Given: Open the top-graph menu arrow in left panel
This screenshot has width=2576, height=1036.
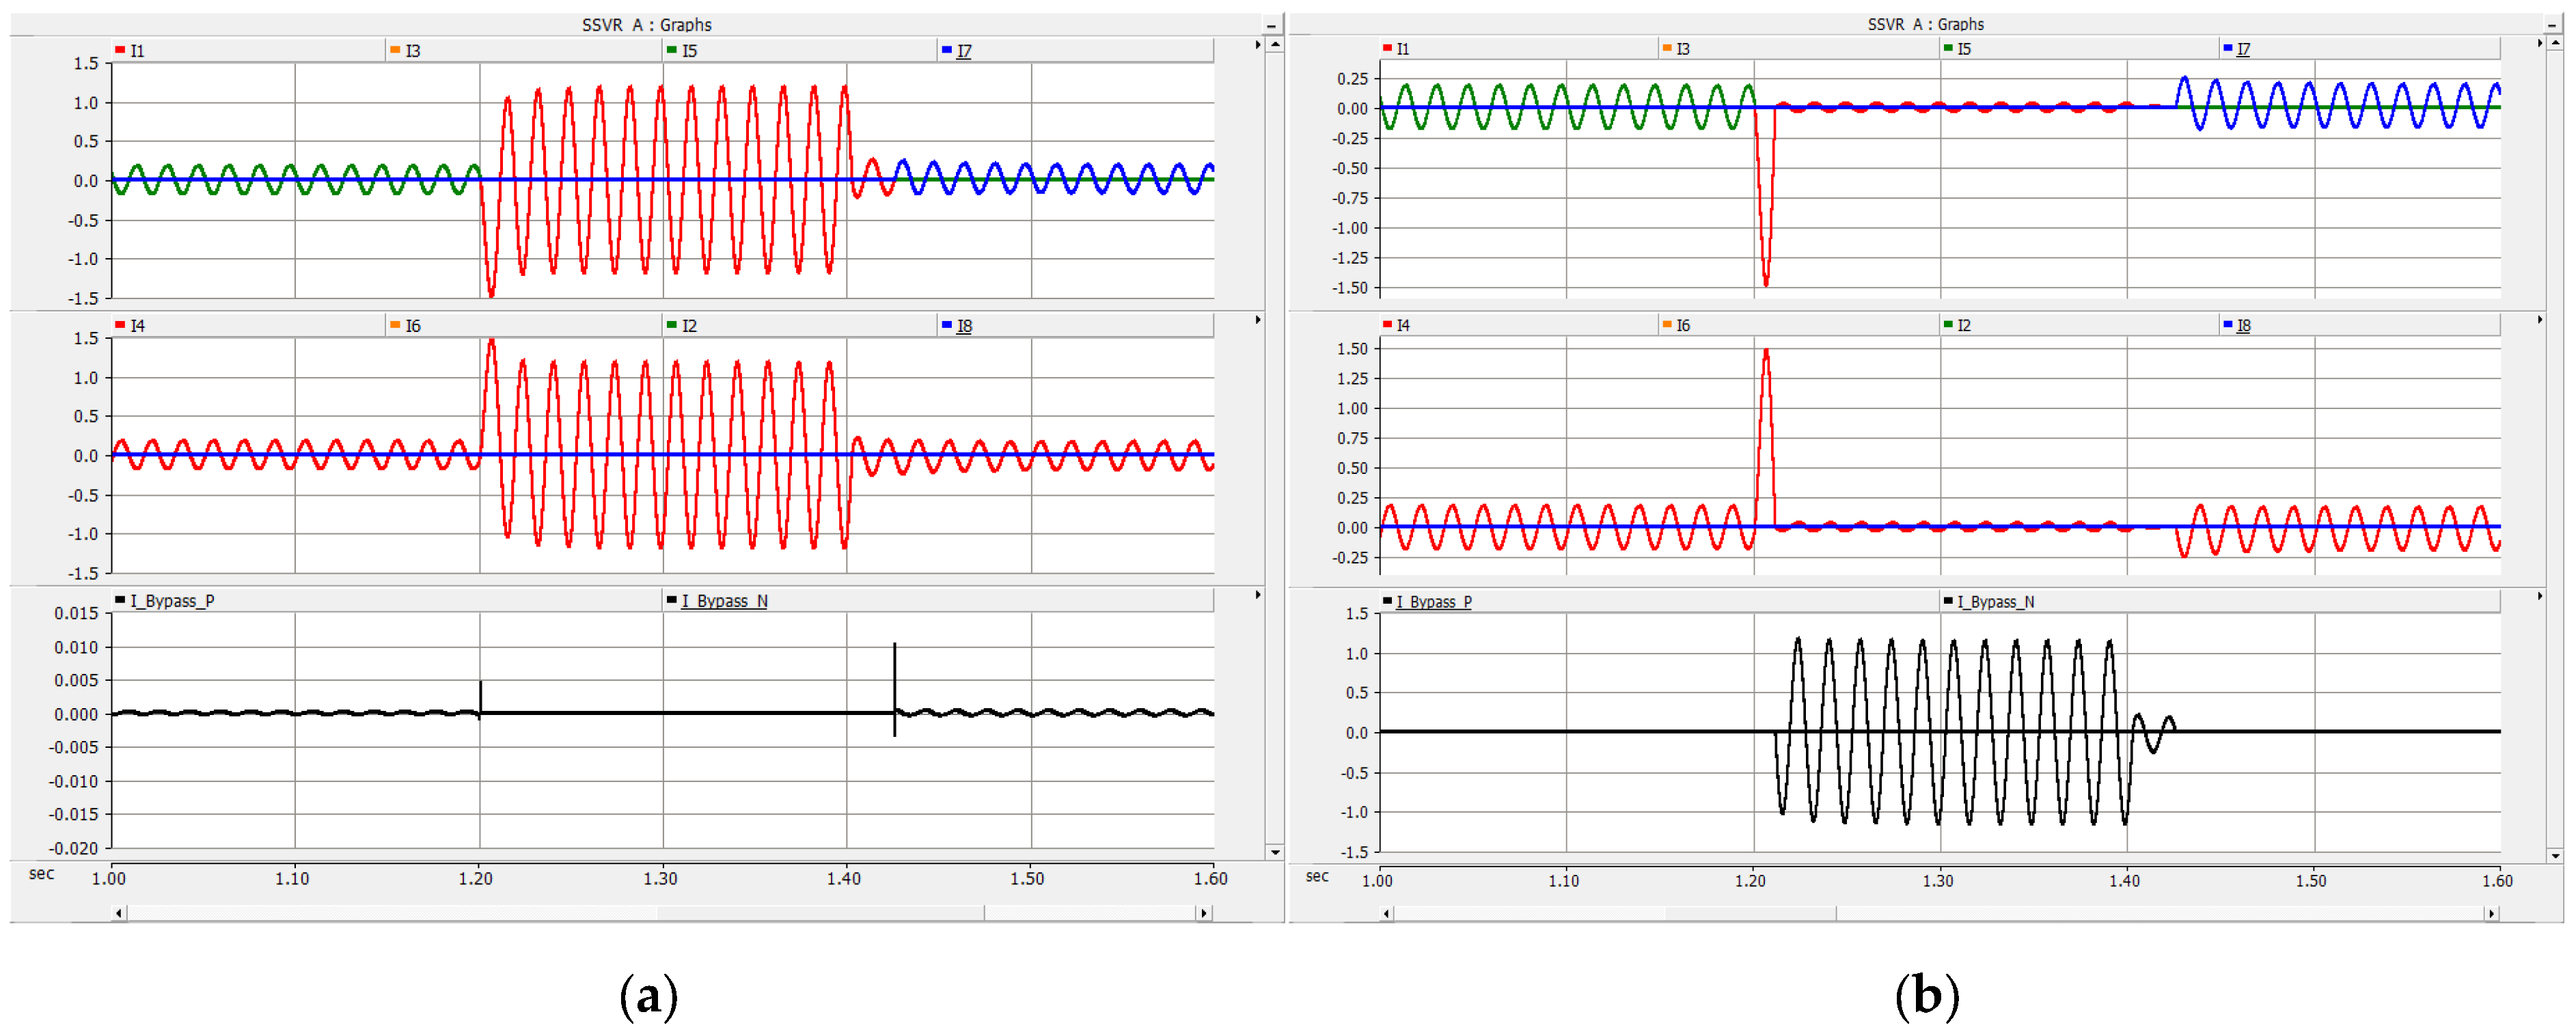Looking at the screenshot, I should point(1257,45).
